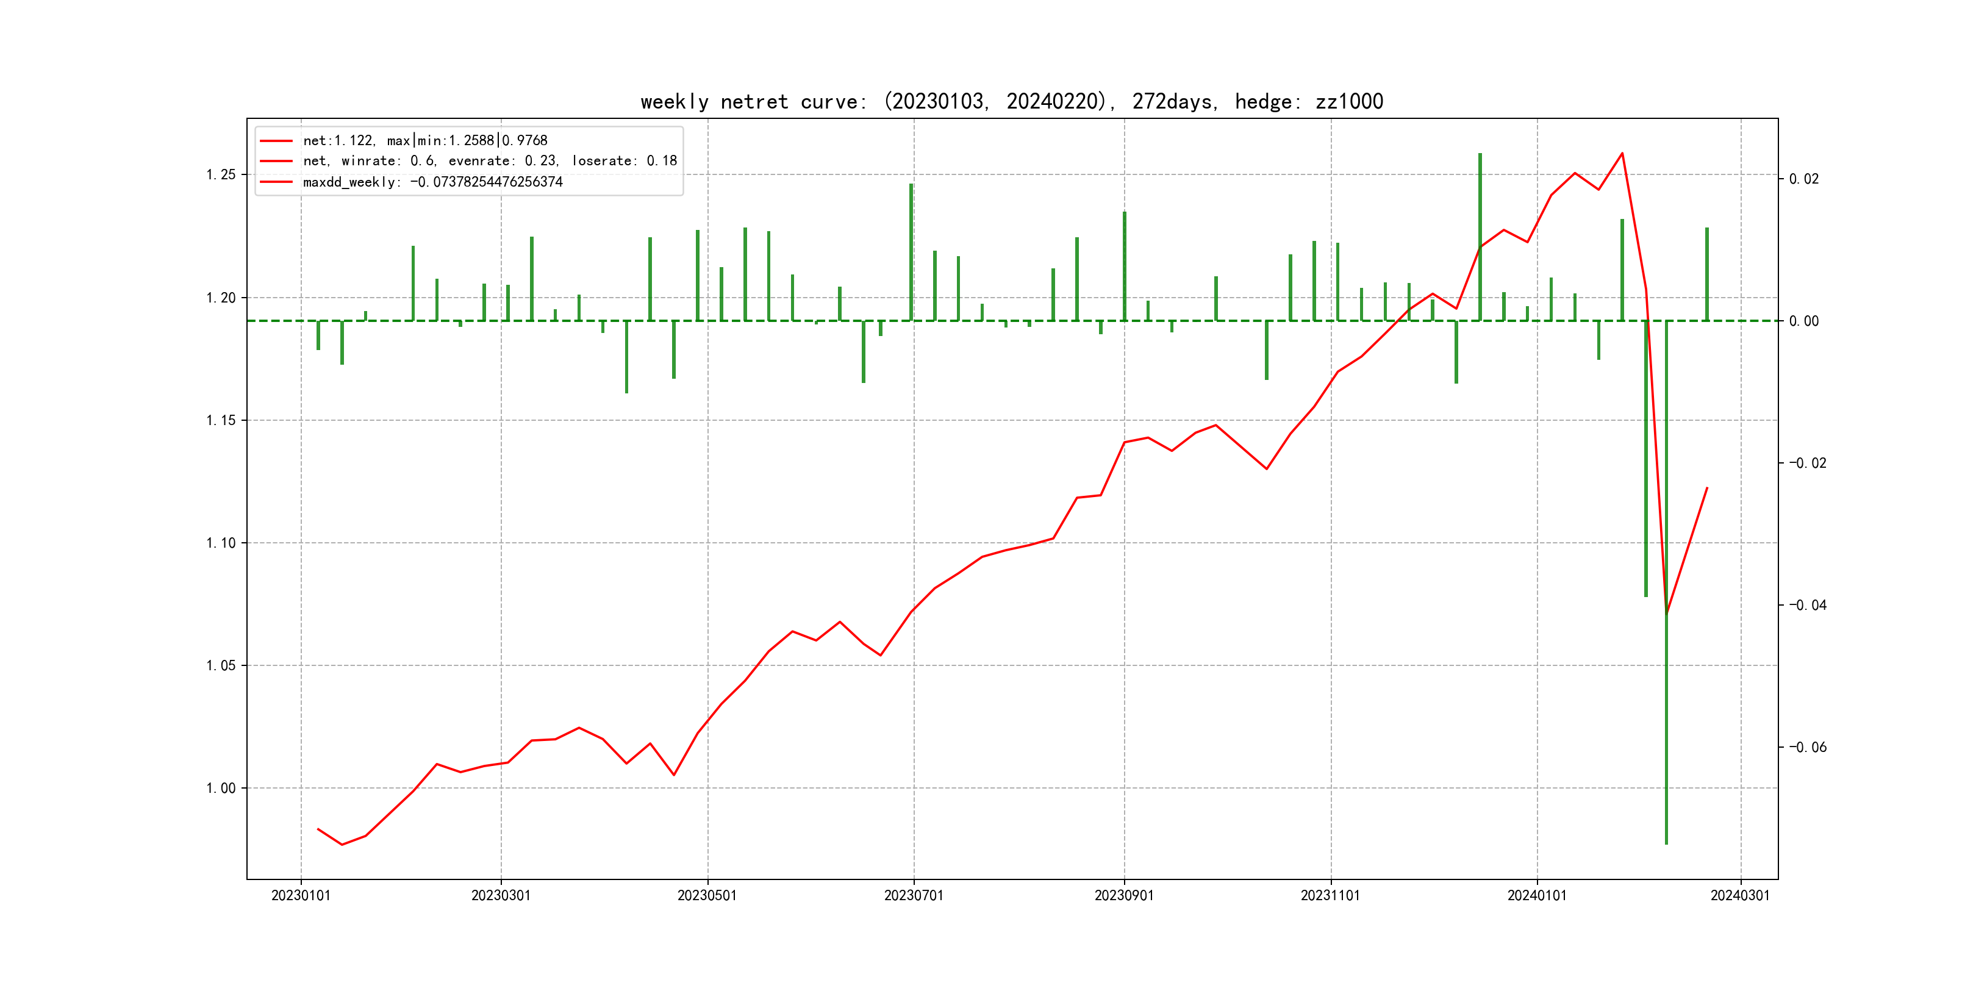Viewport: 1976px width, 988px height.
Task: Click the 20230901 x-axis label
Action: (1124, 895)
